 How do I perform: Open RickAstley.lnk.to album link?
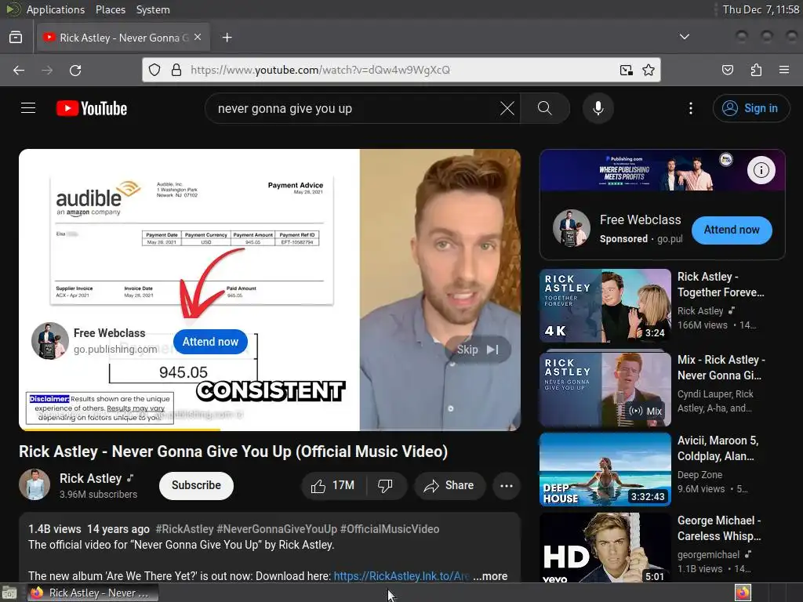[401, 576]
